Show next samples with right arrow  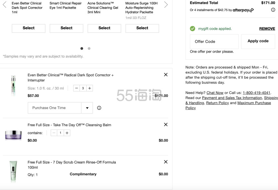[166, 5]
